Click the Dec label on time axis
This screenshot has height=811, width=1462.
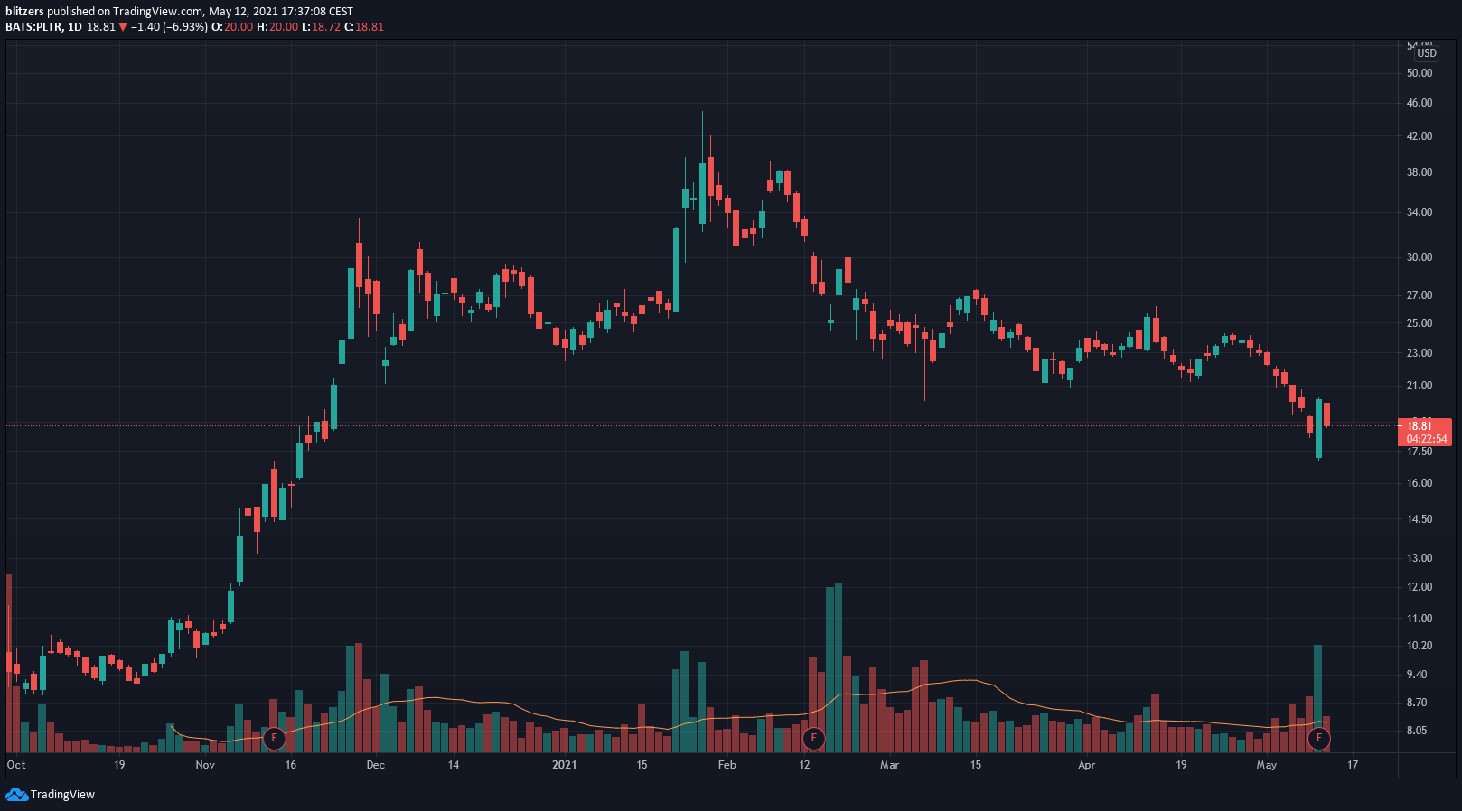375,765
